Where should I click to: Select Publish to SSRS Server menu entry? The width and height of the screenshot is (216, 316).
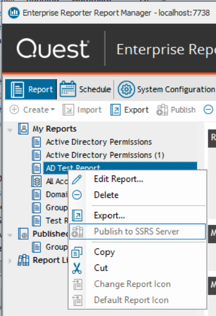pos(137,231)
